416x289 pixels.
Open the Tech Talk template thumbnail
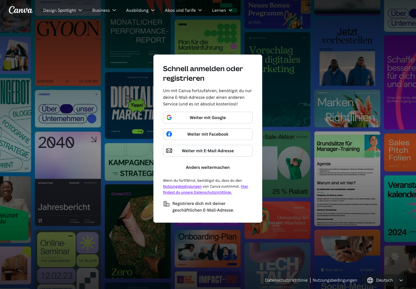point(277,266)
